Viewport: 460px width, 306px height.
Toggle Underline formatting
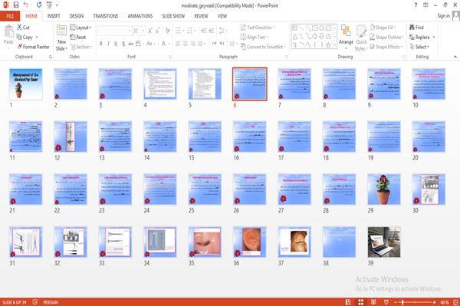tap(116, 44)
